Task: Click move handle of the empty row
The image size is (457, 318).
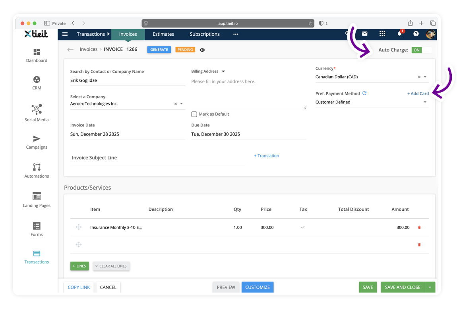Action: (79, 244)
